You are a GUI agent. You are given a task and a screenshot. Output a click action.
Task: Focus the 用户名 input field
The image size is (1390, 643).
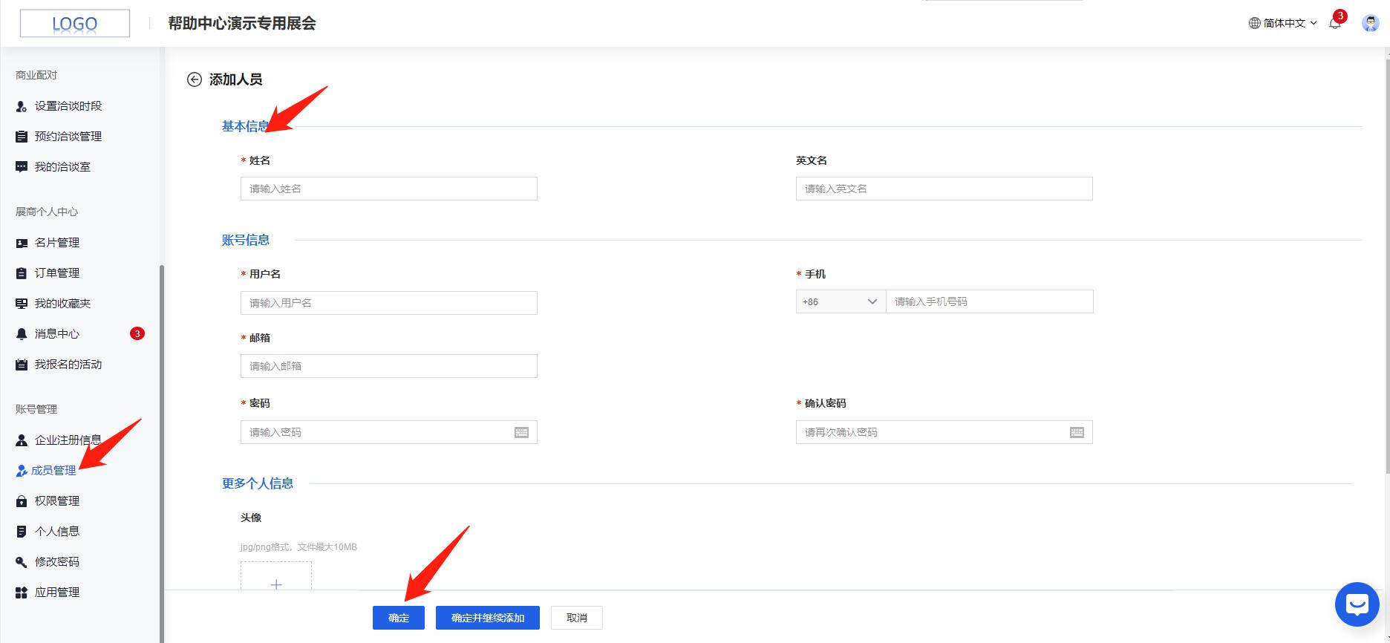pos(389,303)
